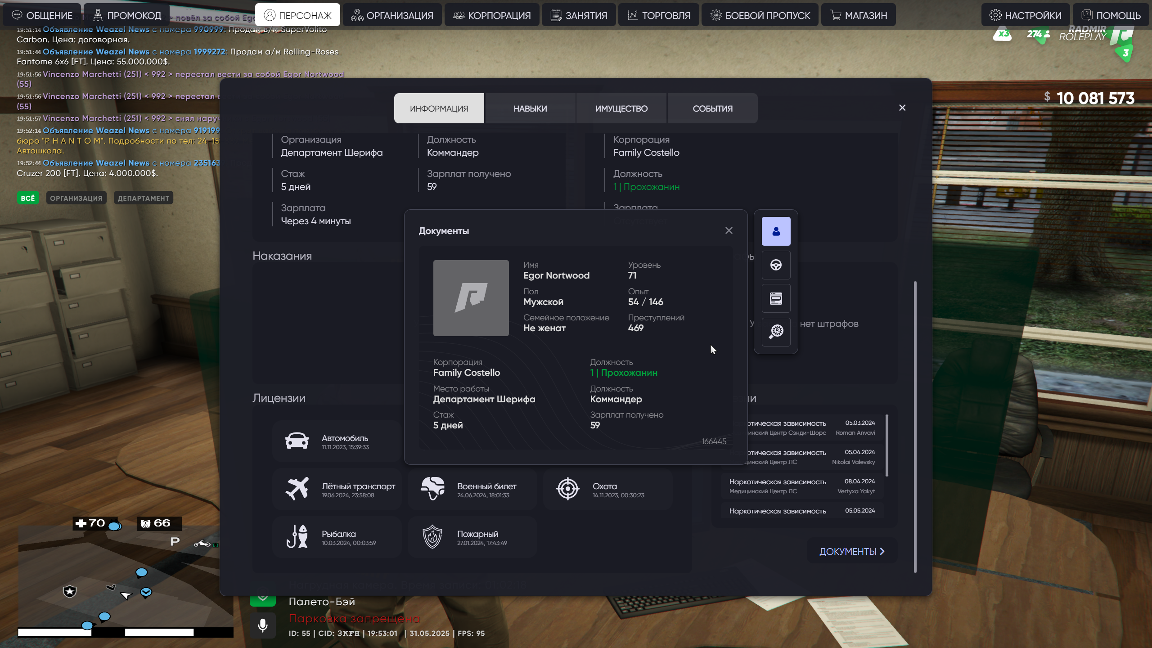
Task: Click the x3 bonus badge
Action: pyautogui.click(x=1002, y=34)
